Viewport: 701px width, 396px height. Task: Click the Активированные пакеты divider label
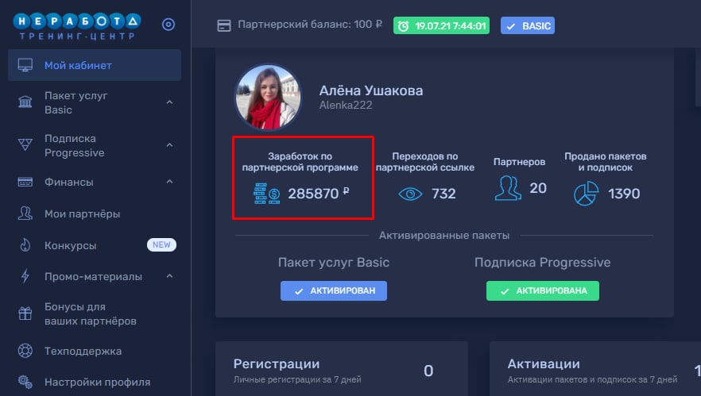click(444, 235)
